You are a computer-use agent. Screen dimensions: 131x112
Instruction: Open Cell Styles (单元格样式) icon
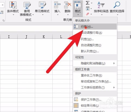[42, 5]
